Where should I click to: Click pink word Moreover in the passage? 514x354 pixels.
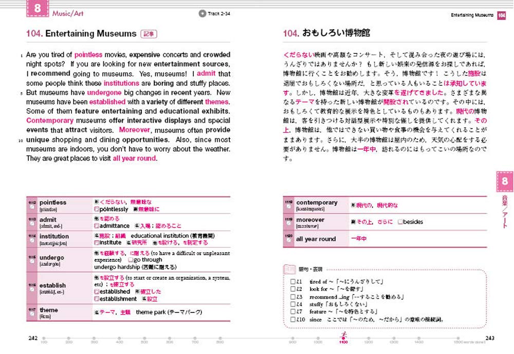(x=134, y=130)
